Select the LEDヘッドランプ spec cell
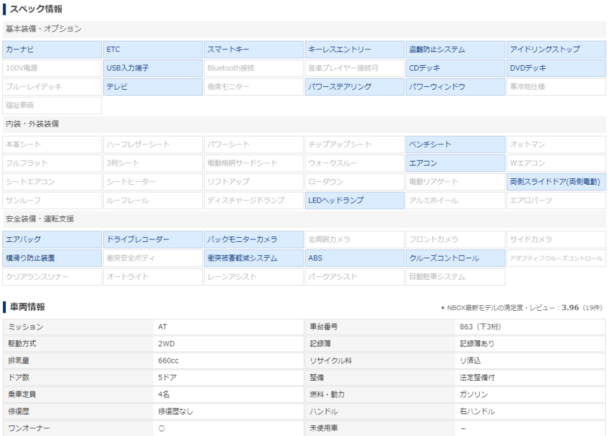Image resolution: width=608 pixels, height=436 pixels. 354,200
